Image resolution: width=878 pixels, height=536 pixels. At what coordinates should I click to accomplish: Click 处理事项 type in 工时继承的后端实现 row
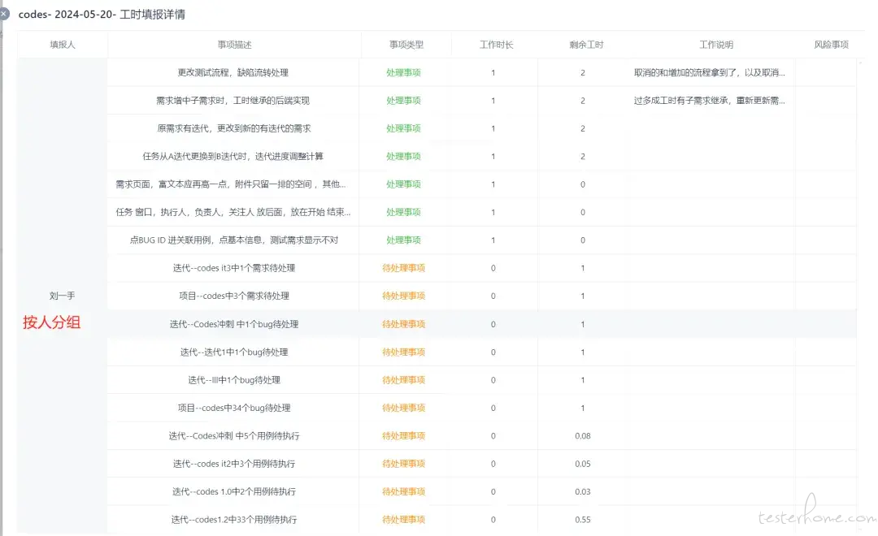pyautogui.click(x=403, y=101)
